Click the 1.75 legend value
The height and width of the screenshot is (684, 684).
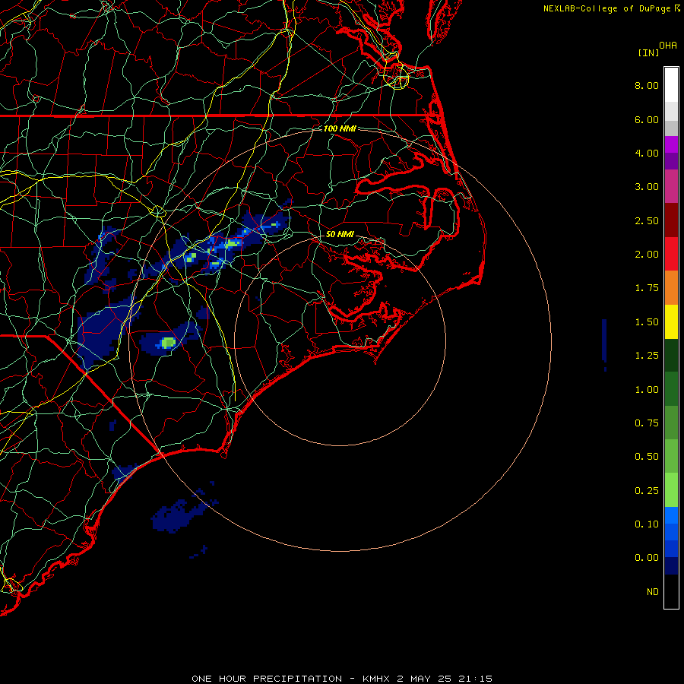(647, 288)
